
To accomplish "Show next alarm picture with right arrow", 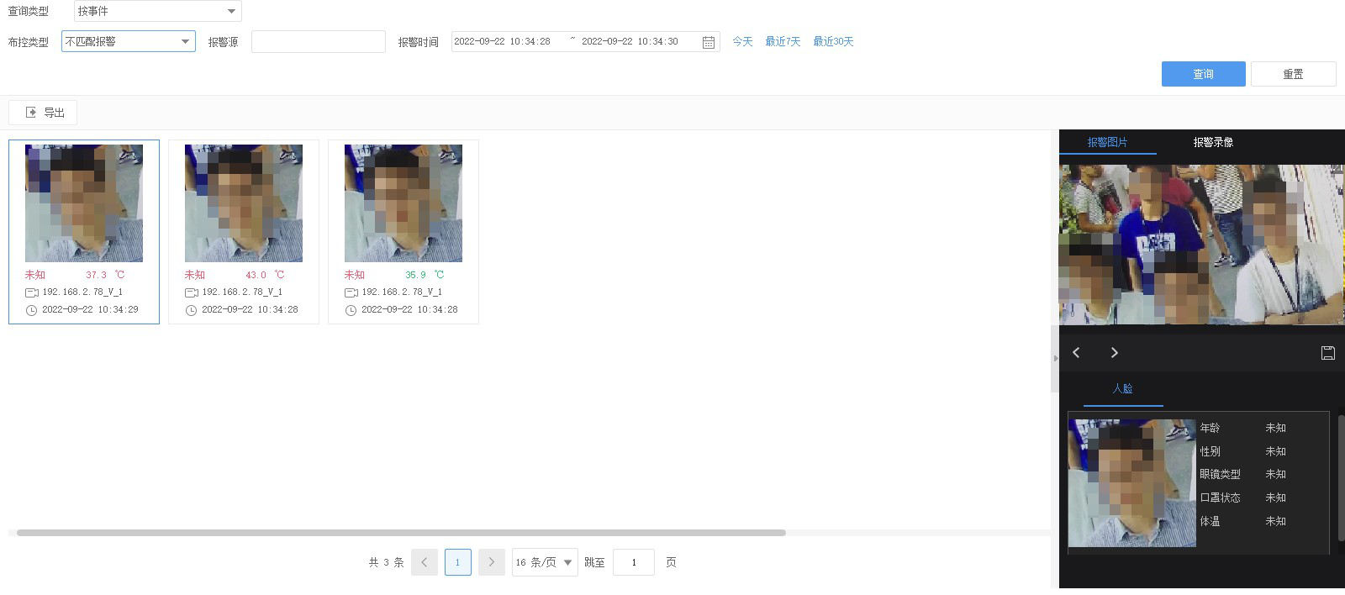I will click(1115, 353).
